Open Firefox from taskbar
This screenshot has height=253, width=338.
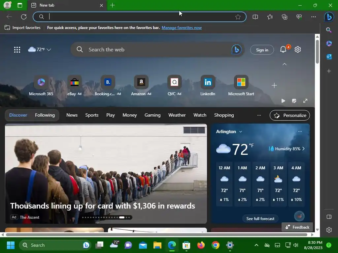click(x=201, y=245)
